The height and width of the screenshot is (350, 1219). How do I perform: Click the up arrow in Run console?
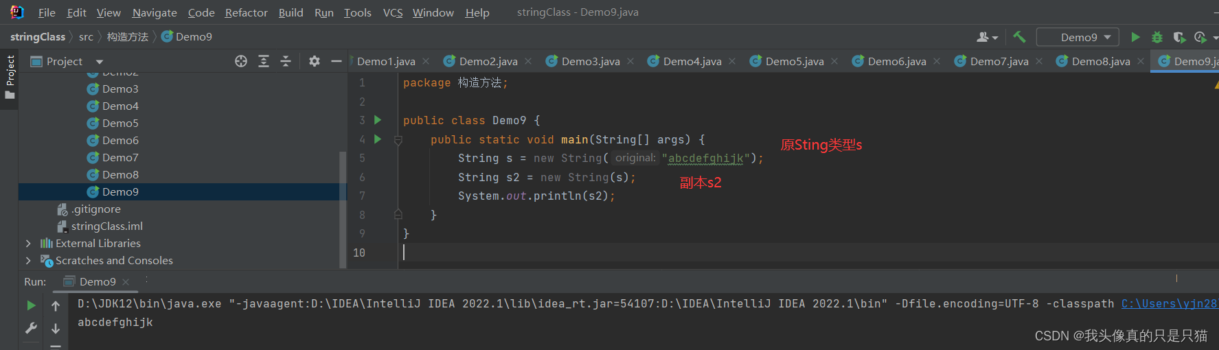click(56, 305)
